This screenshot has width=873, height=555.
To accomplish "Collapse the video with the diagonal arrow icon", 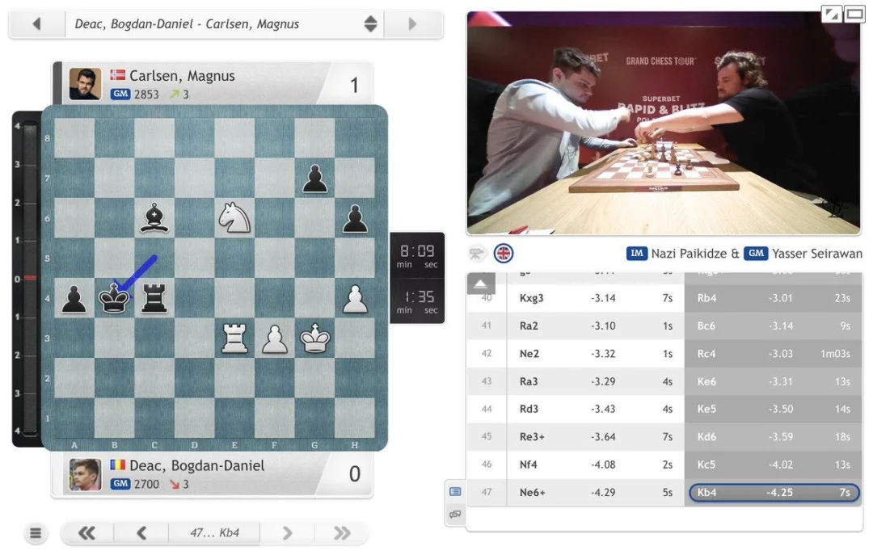I will [832, 14].
